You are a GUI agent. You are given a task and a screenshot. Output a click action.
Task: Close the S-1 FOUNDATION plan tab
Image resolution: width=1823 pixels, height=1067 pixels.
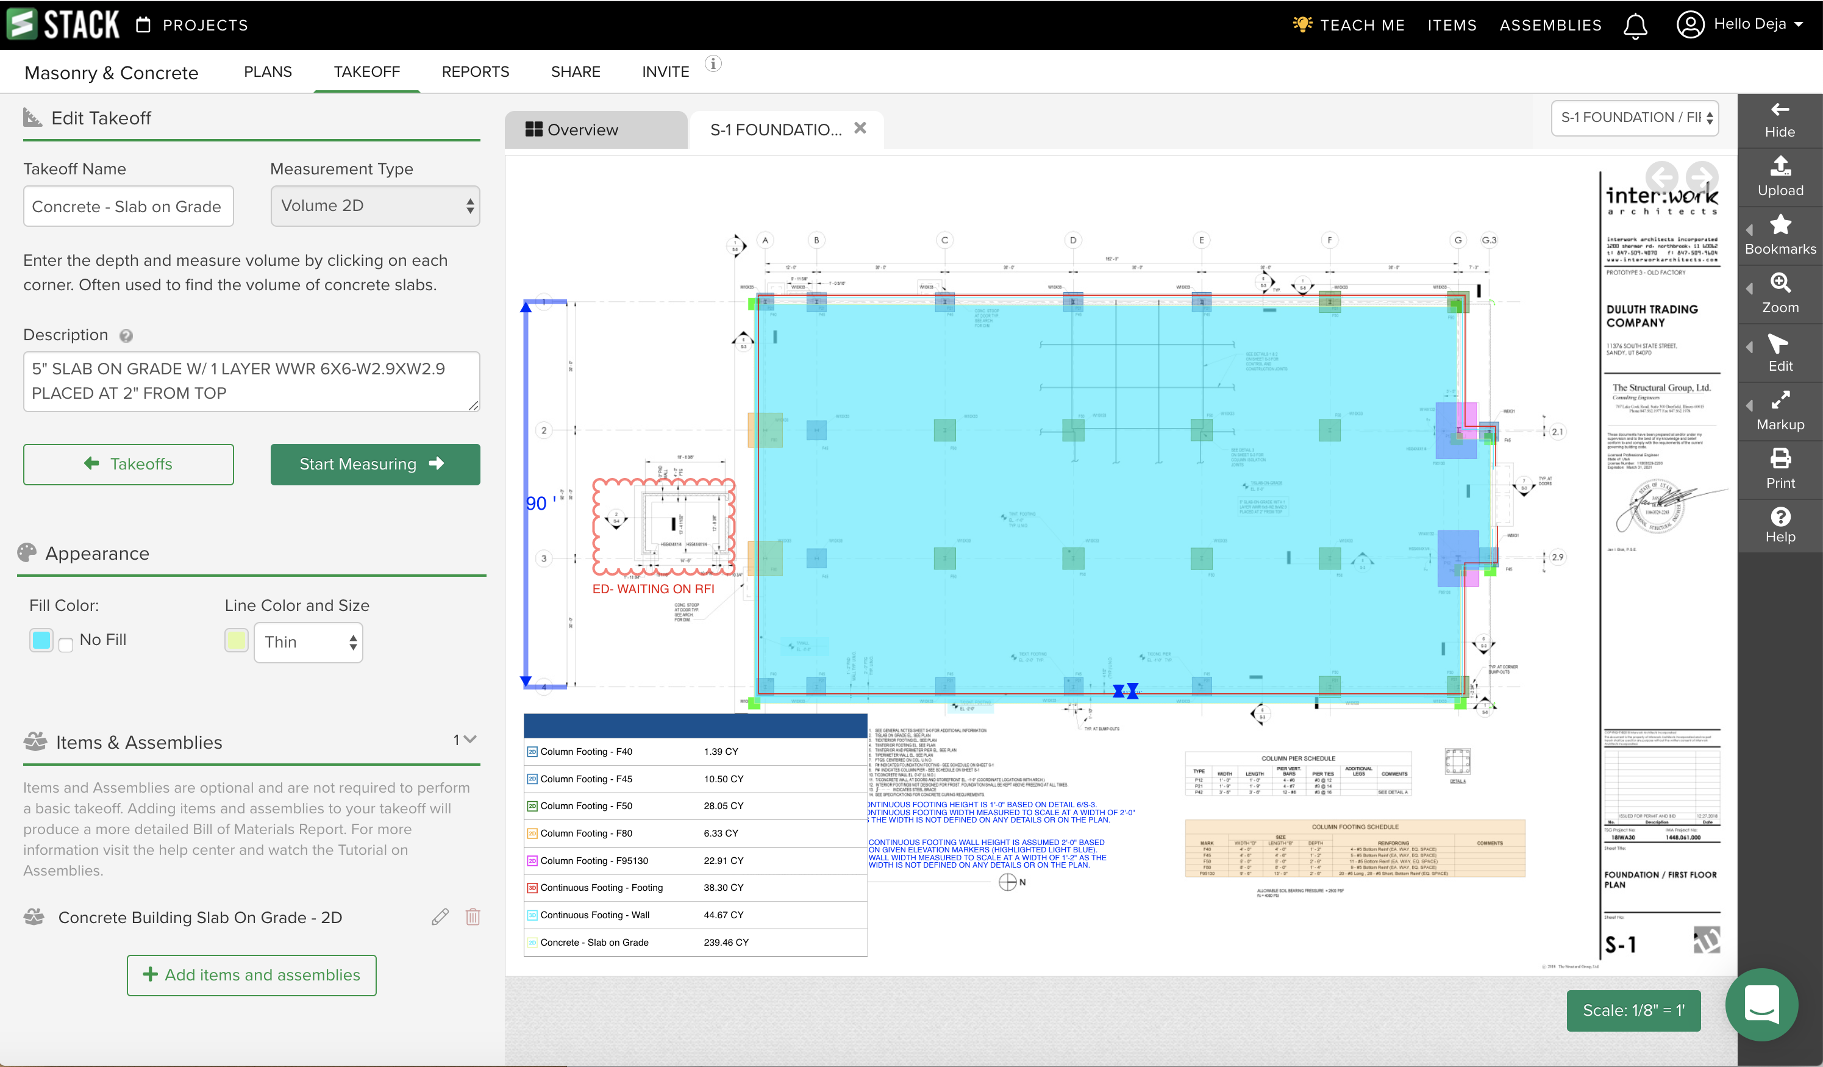pos(860,127)
